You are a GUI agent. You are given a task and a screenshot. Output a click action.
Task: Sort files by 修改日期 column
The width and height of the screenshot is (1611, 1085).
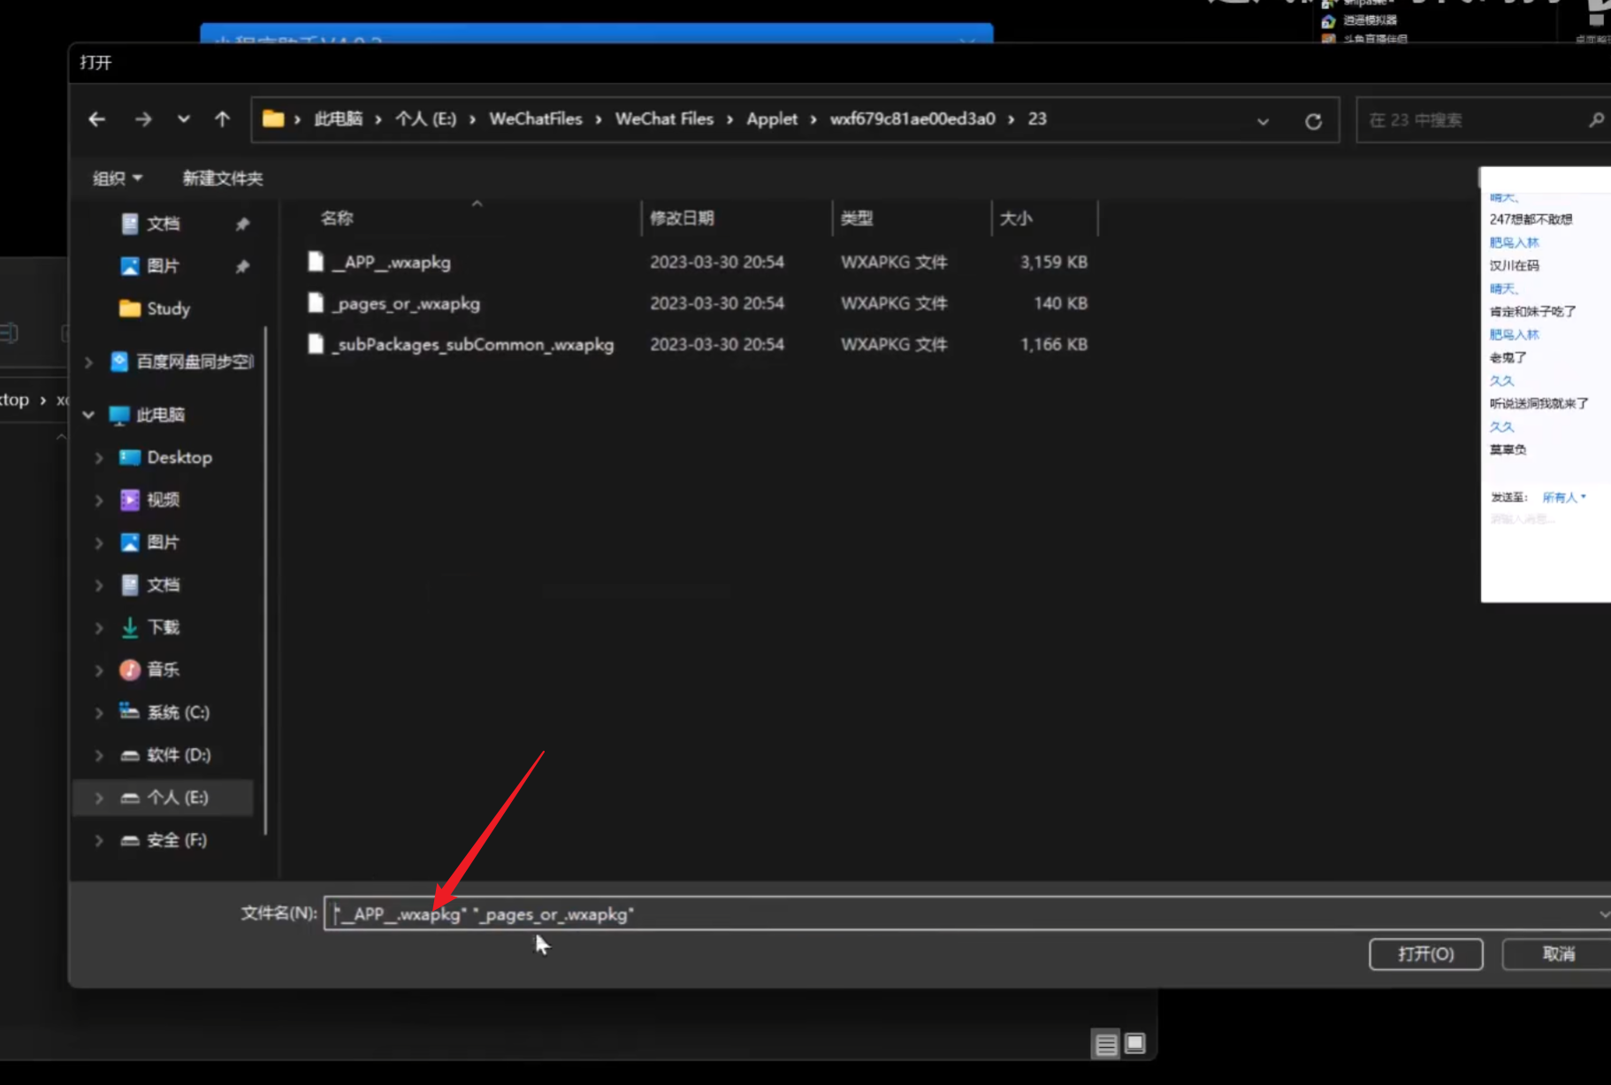[682, 218]
